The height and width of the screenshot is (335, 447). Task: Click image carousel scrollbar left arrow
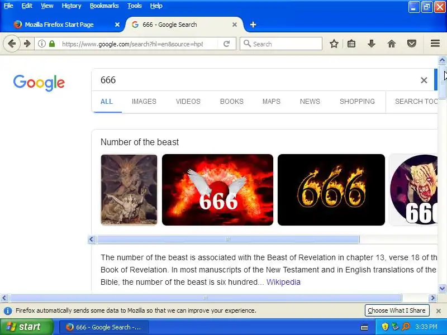click(92, 240)
